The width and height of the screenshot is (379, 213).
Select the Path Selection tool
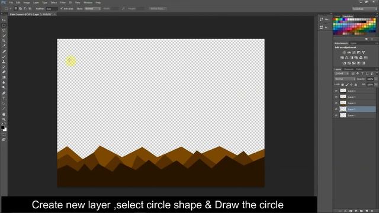click(x=4, y=104)
